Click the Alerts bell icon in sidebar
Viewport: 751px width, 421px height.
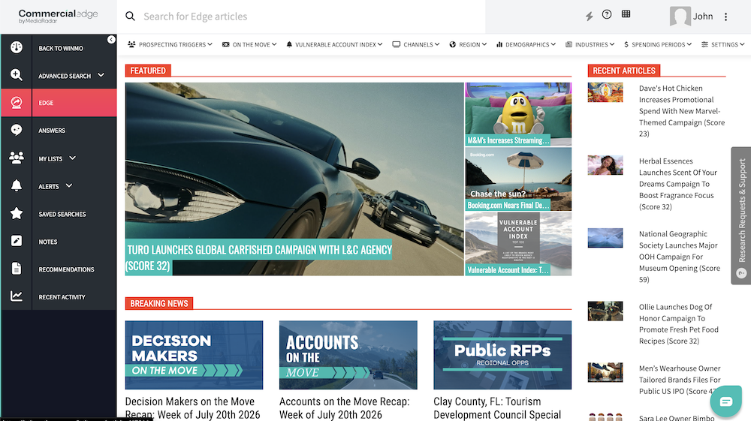pos(17,185)
